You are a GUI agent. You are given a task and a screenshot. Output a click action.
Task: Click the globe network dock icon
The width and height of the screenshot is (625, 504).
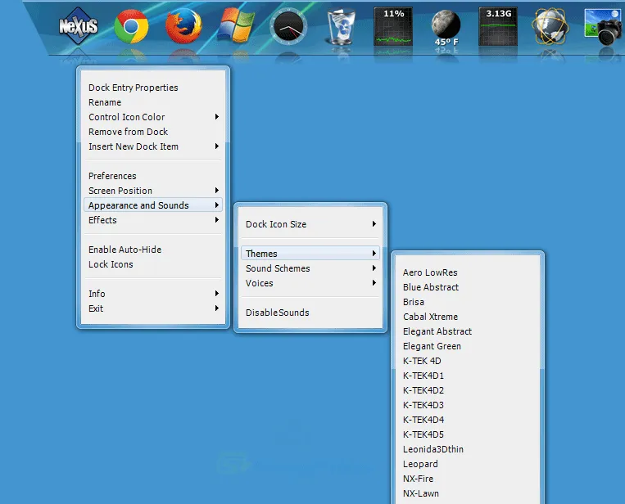point(550,26)
